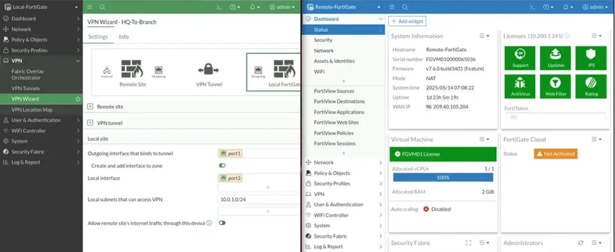
Task: Open the admin dropdown in Local-FortiGate
Action: tap(282, 7)
